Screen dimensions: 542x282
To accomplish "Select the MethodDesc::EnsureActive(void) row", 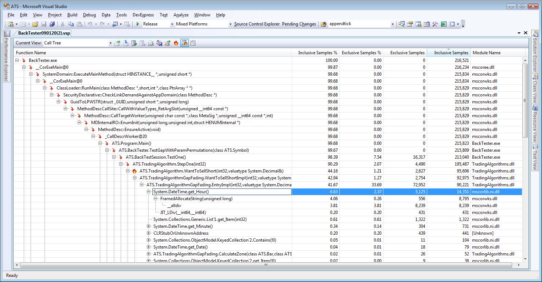I will (x=268, y=130).
